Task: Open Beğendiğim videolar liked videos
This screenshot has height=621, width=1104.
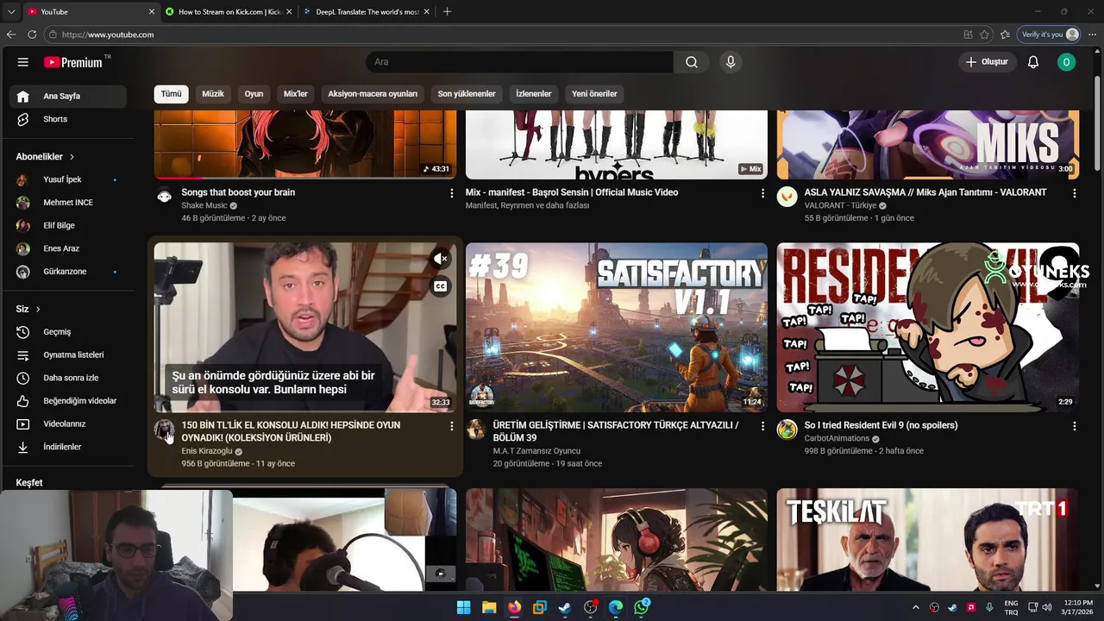Action: click(x=68, y=401)
